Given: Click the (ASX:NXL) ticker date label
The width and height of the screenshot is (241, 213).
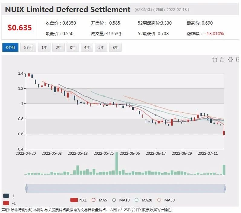Looking at the screenshot, I should coord(162,10).
